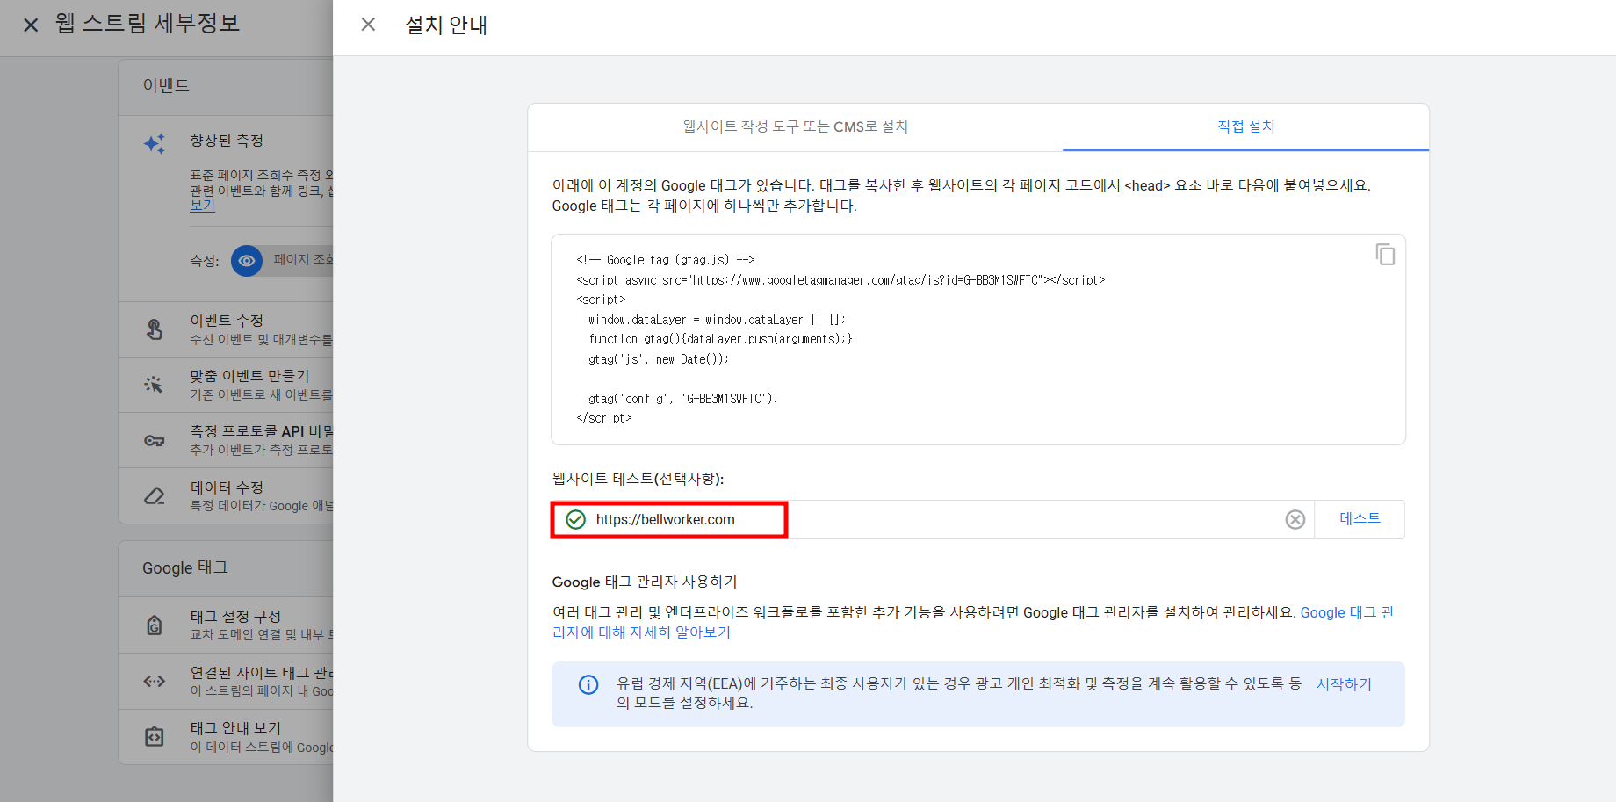Screen dimensions: 1616x802
Task: Click the 연결된 사이트 태그 code icon
Action: [x=155, y=681]
